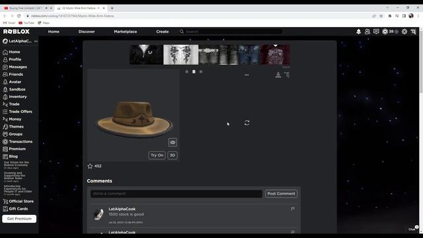Favorite the item with the star icon
This screenshot has height=238, width=423.
pyautogui.click(x=90, y=166)
